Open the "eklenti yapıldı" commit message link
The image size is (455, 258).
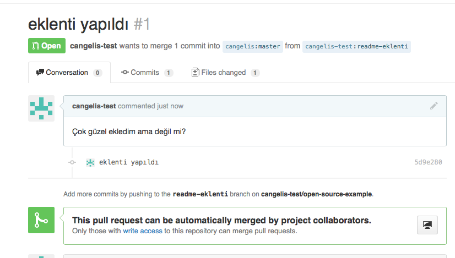pos(129,162)
